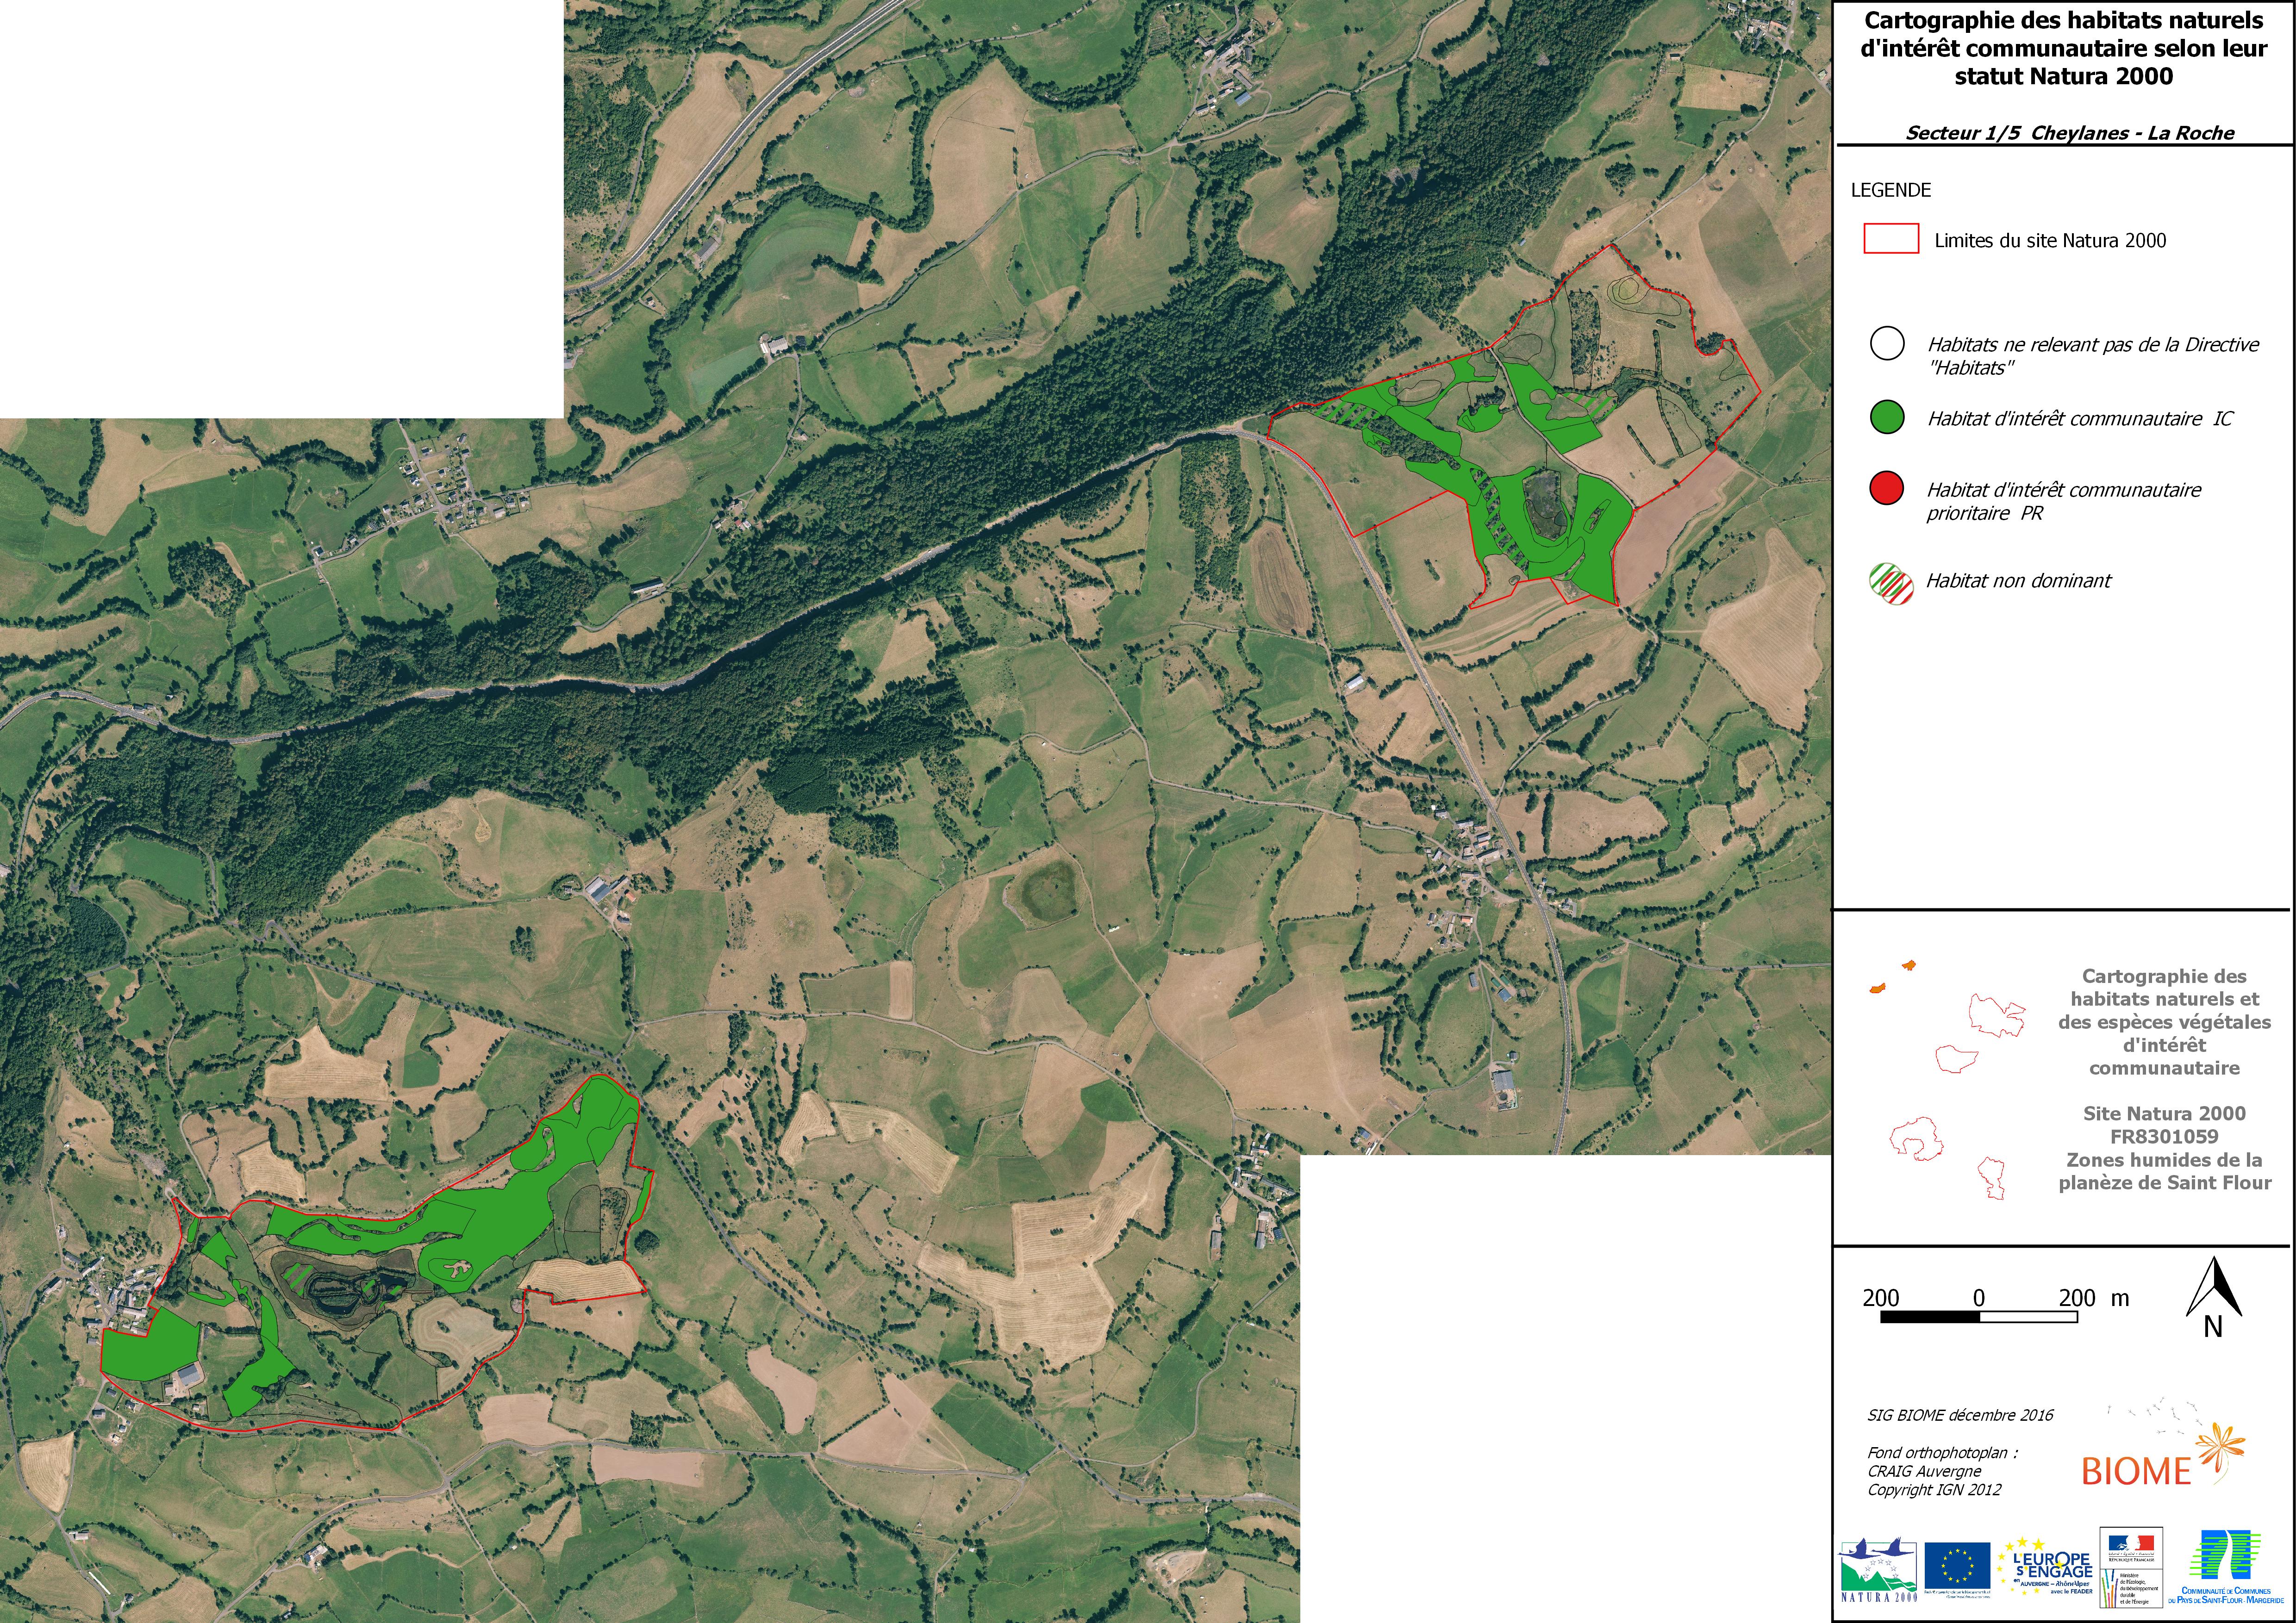The width and height of the screenshot is (2296, 1623).
Task: Click the LEGENDE heading
Action: click(1890, 190)
